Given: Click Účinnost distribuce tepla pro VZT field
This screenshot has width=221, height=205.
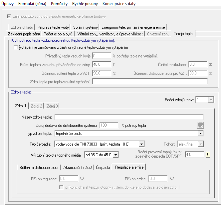Looking at the screenshot, I should coord(198,73).
